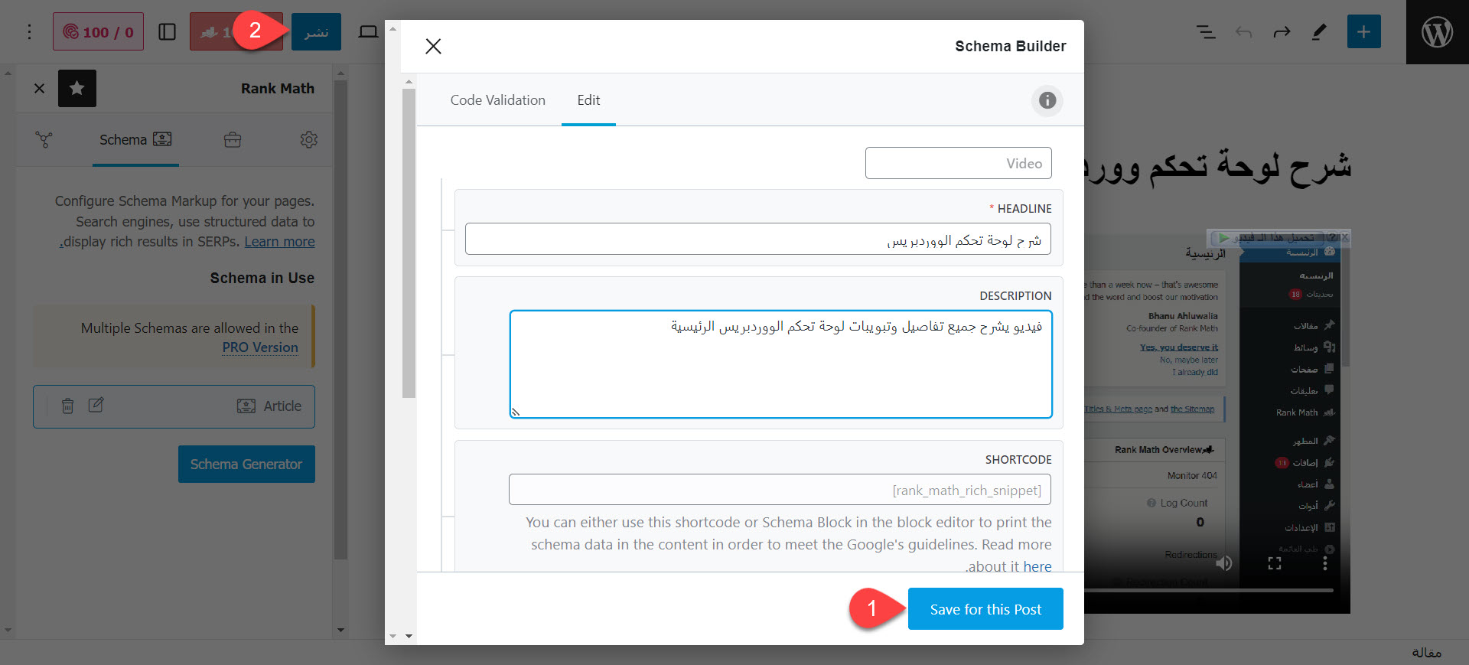
Task: Toggle video fullscreen mode
Action: tap(1274, 564)
